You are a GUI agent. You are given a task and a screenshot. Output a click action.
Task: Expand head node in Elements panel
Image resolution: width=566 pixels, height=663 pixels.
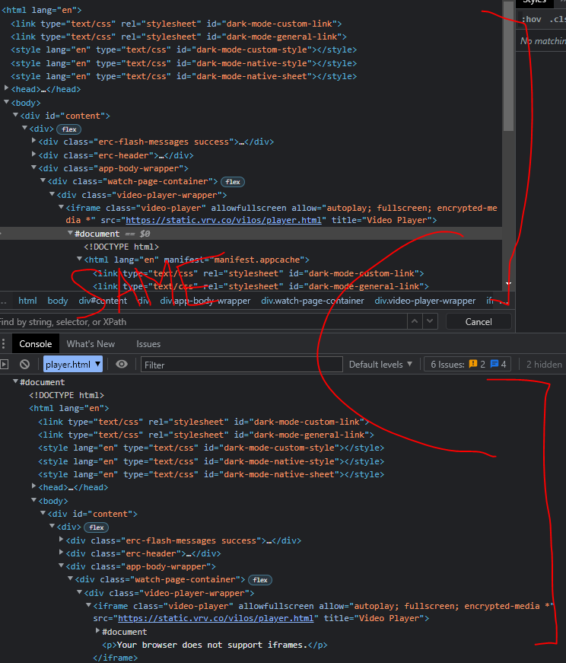tap(6, 88)
